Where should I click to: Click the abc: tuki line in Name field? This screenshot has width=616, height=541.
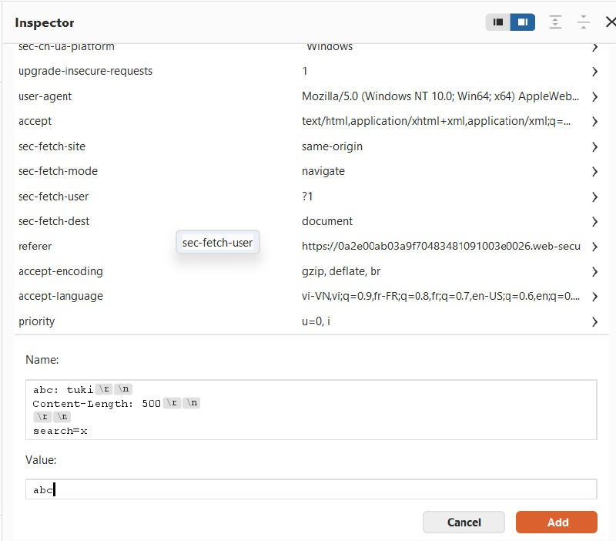(x=82, y=389)
